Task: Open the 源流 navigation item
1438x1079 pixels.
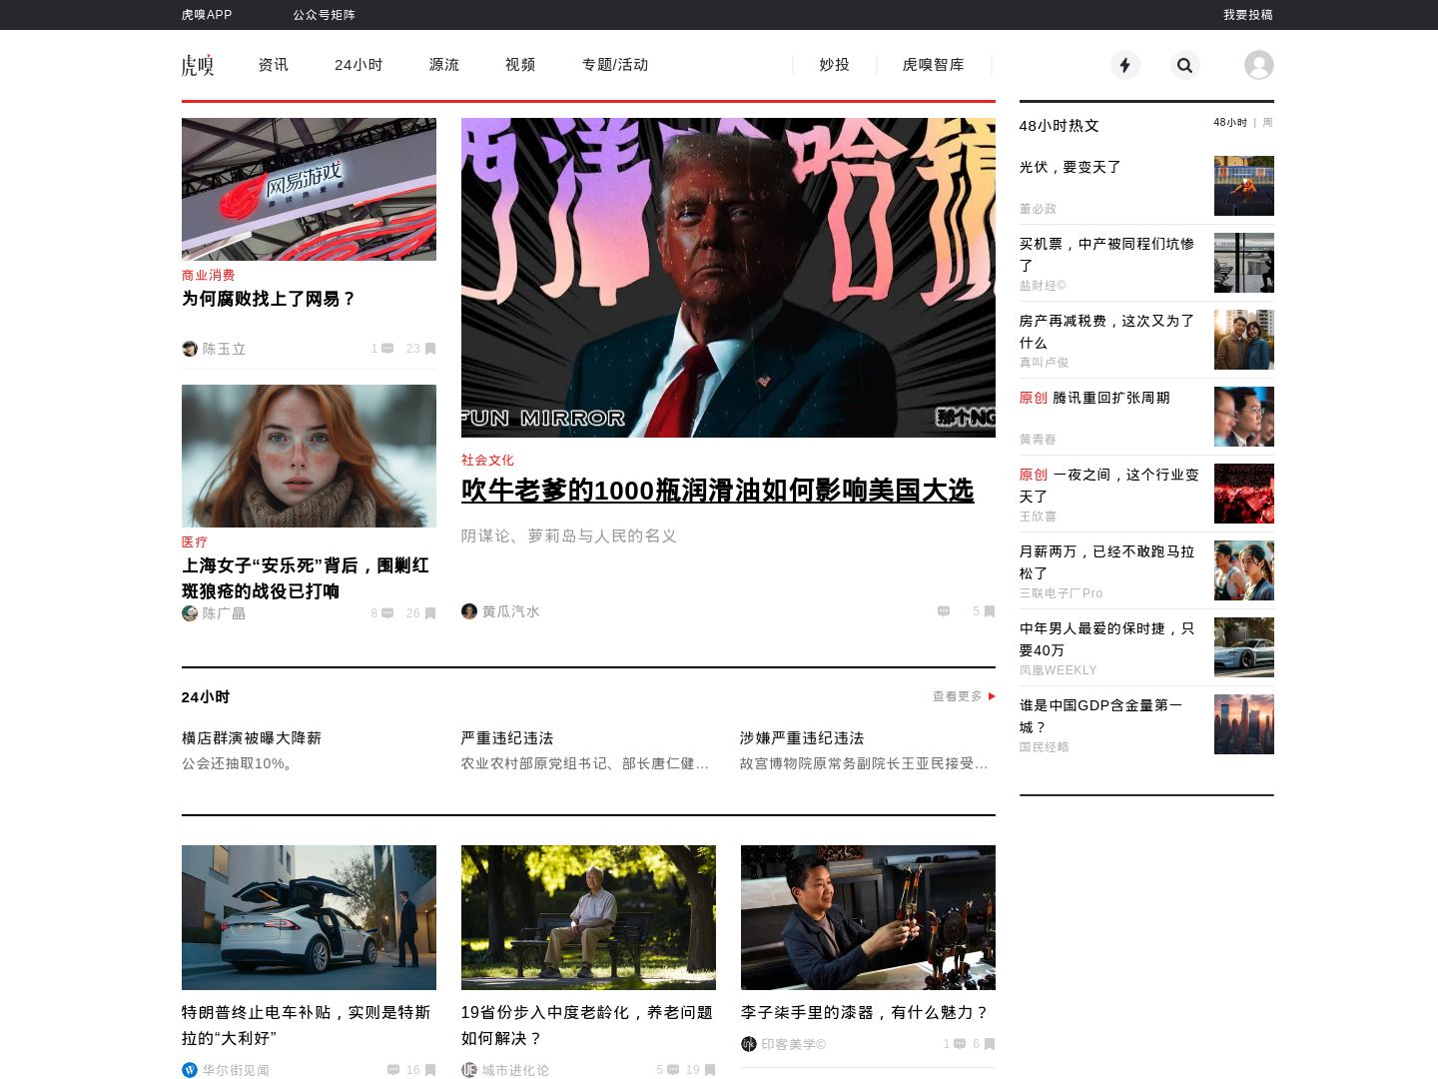Action: 444,65
